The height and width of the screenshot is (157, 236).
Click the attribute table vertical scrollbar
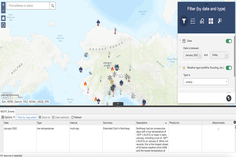(235, 127)
